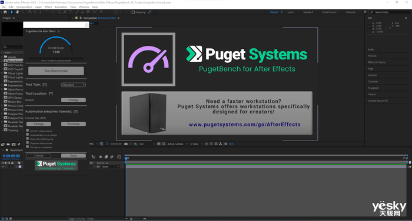
Task: Switch to the Learn workspace tab
Action: [291, 12]
